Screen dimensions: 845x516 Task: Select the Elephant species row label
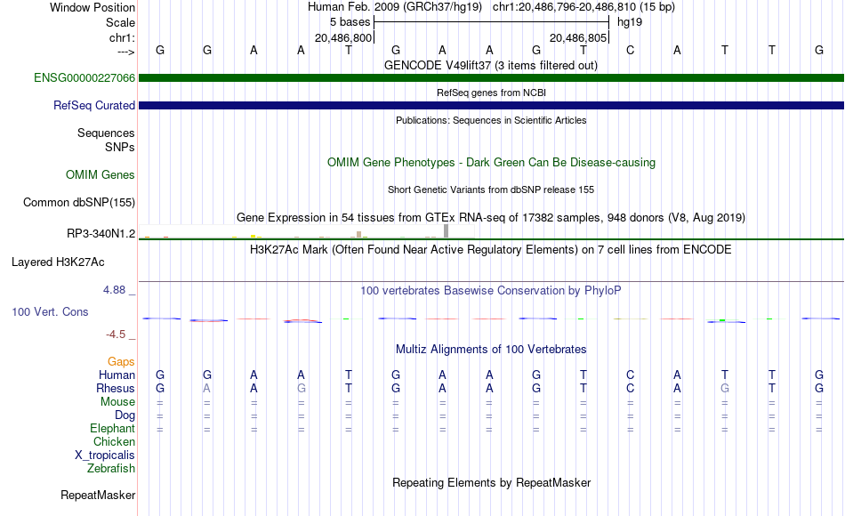pyautogui.click(x=112, y=428)
